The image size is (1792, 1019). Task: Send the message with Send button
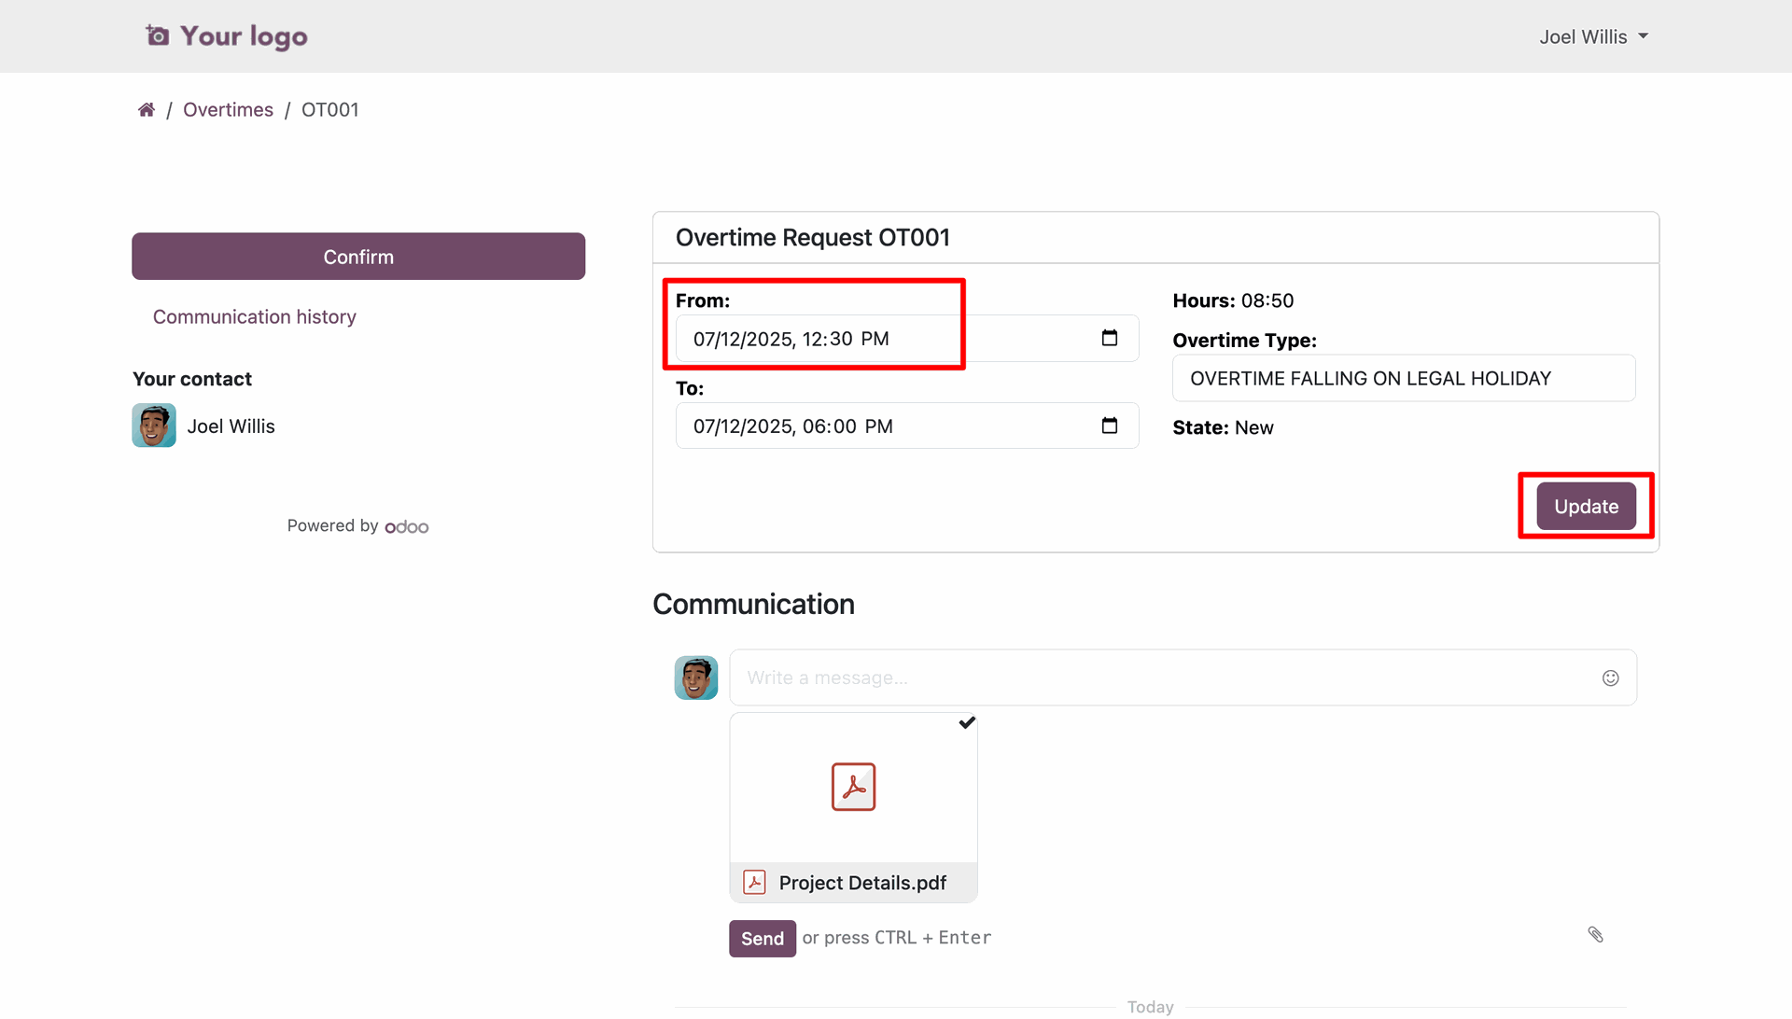point(762,939)
